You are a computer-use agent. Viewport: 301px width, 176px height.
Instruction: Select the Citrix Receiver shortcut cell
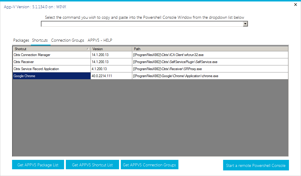point(52,62)
